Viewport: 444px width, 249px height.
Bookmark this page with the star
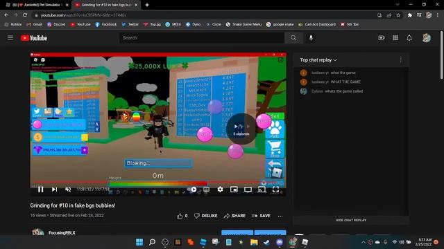pyautogui.click(x=398, y=15)
